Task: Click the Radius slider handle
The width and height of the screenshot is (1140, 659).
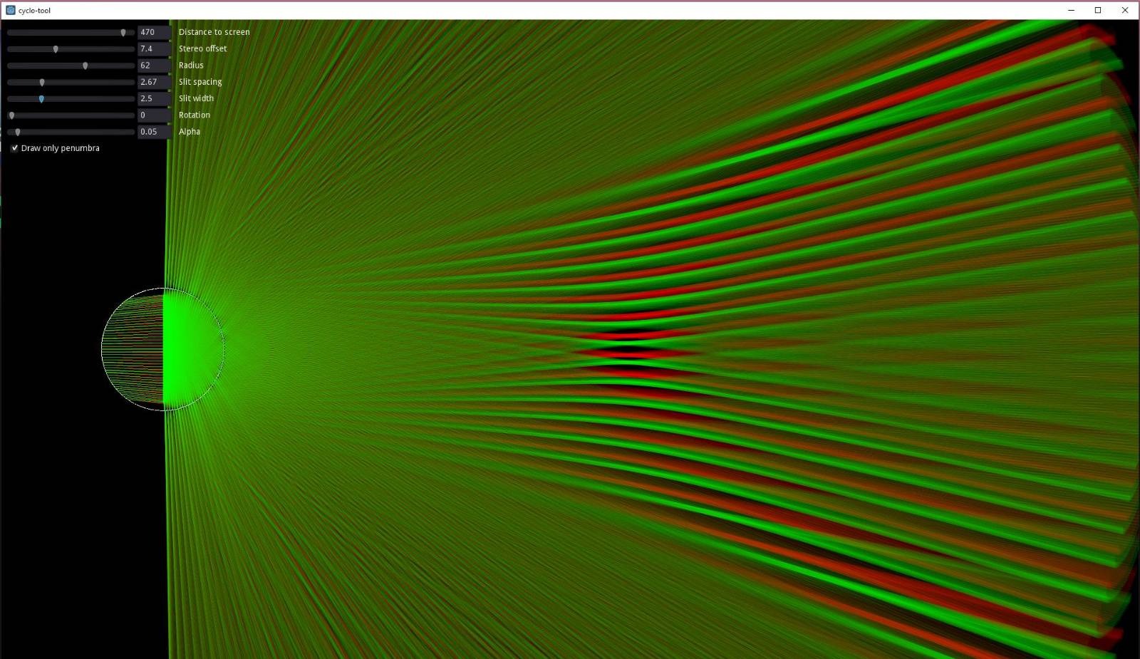Action: (x=85, y=65)
